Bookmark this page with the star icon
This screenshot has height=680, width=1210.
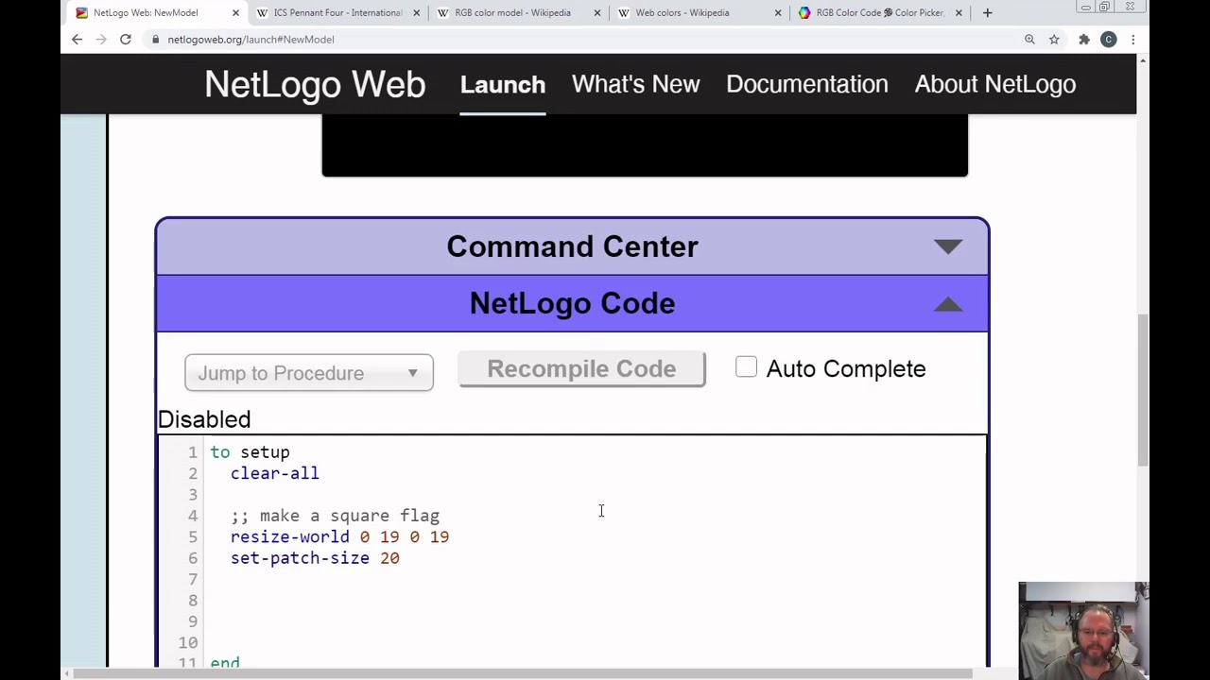[1054, 39]
